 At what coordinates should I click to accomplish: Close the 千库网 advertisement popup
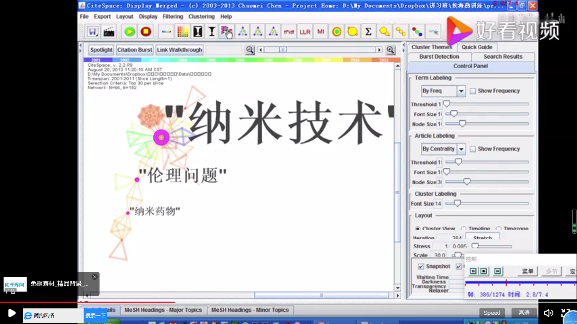(x=95, y=277)
